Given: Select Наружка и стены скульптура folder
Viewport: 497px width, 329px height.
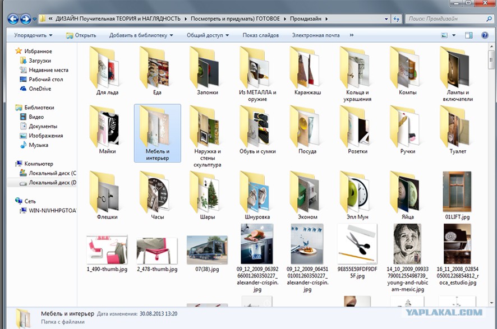Looking at the screenshot, I should pos(208,136).
